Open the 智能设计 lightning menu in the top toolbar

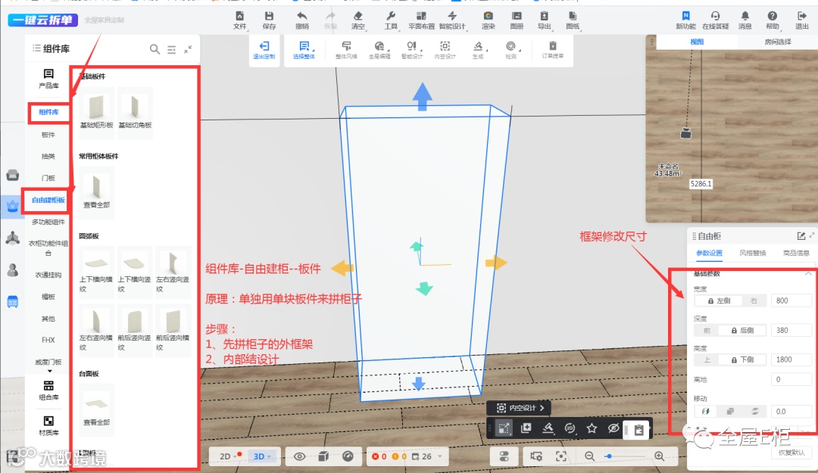coord(452,20)
